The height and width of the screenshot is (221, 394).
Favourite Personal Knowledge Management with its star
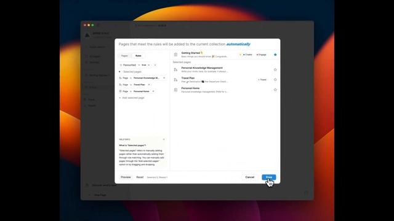[275, 69]
